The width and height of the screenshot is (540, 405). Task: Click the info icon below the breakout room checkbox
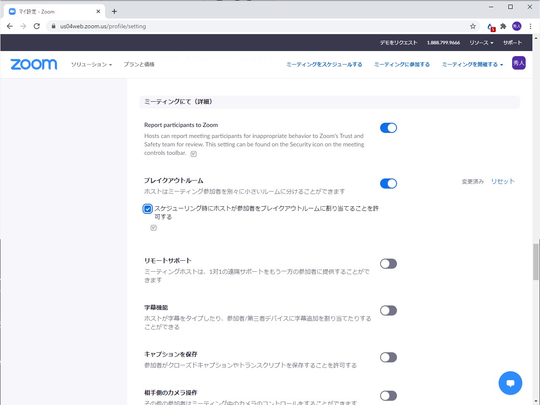coord(154,227)
